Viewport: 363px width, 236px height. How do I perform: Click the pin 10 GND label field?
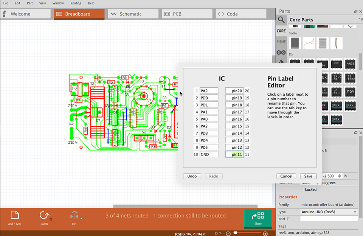coord(209,154)
